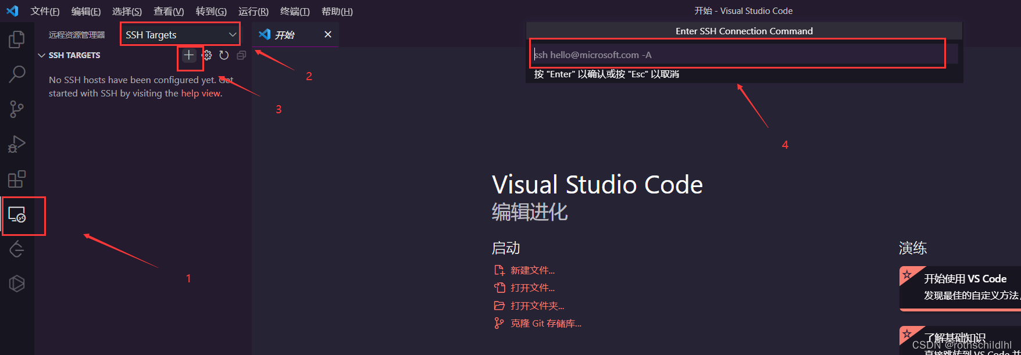
Task: Open activity bar item below Remote Explorer
Action: click(17, 249)
